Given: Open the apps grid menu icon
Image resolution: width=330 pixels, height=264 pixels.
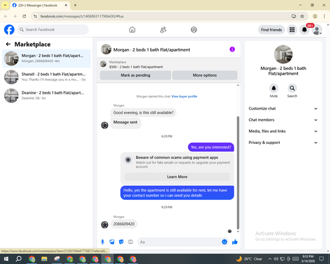Looking at the screenshot, I should (292, 30).
